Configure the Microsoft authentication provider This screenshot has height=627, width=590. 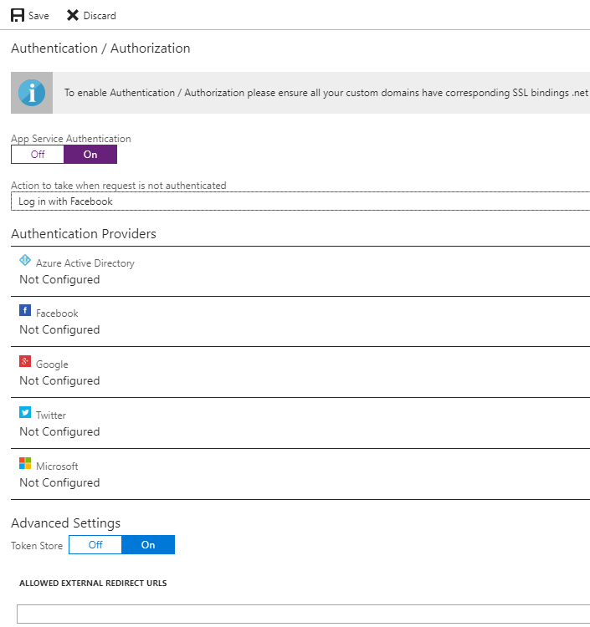pos(300,474)
